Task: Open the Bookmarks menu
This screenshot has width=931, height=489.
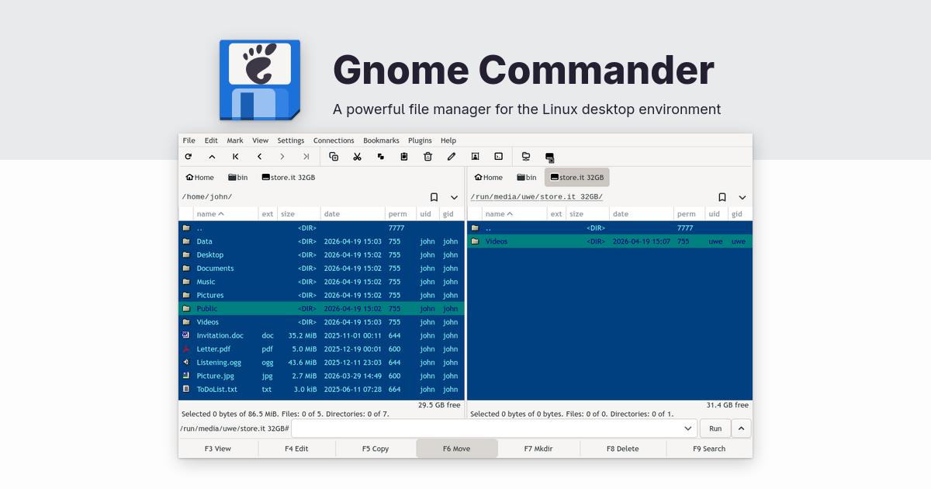Action: [381, 140]
